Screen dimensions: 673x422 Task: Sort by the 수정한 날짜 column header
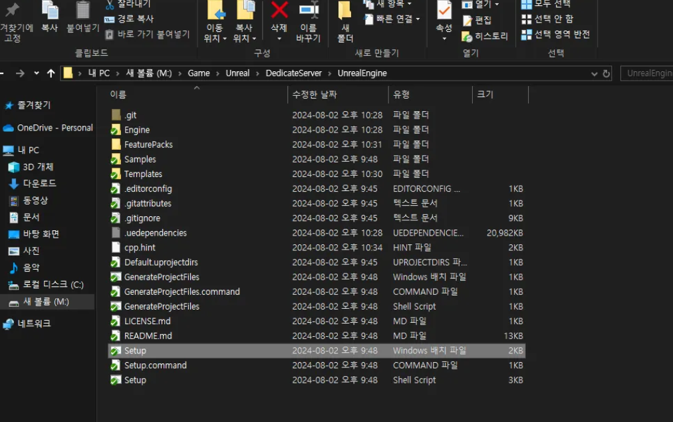click(x=314, y=95)
